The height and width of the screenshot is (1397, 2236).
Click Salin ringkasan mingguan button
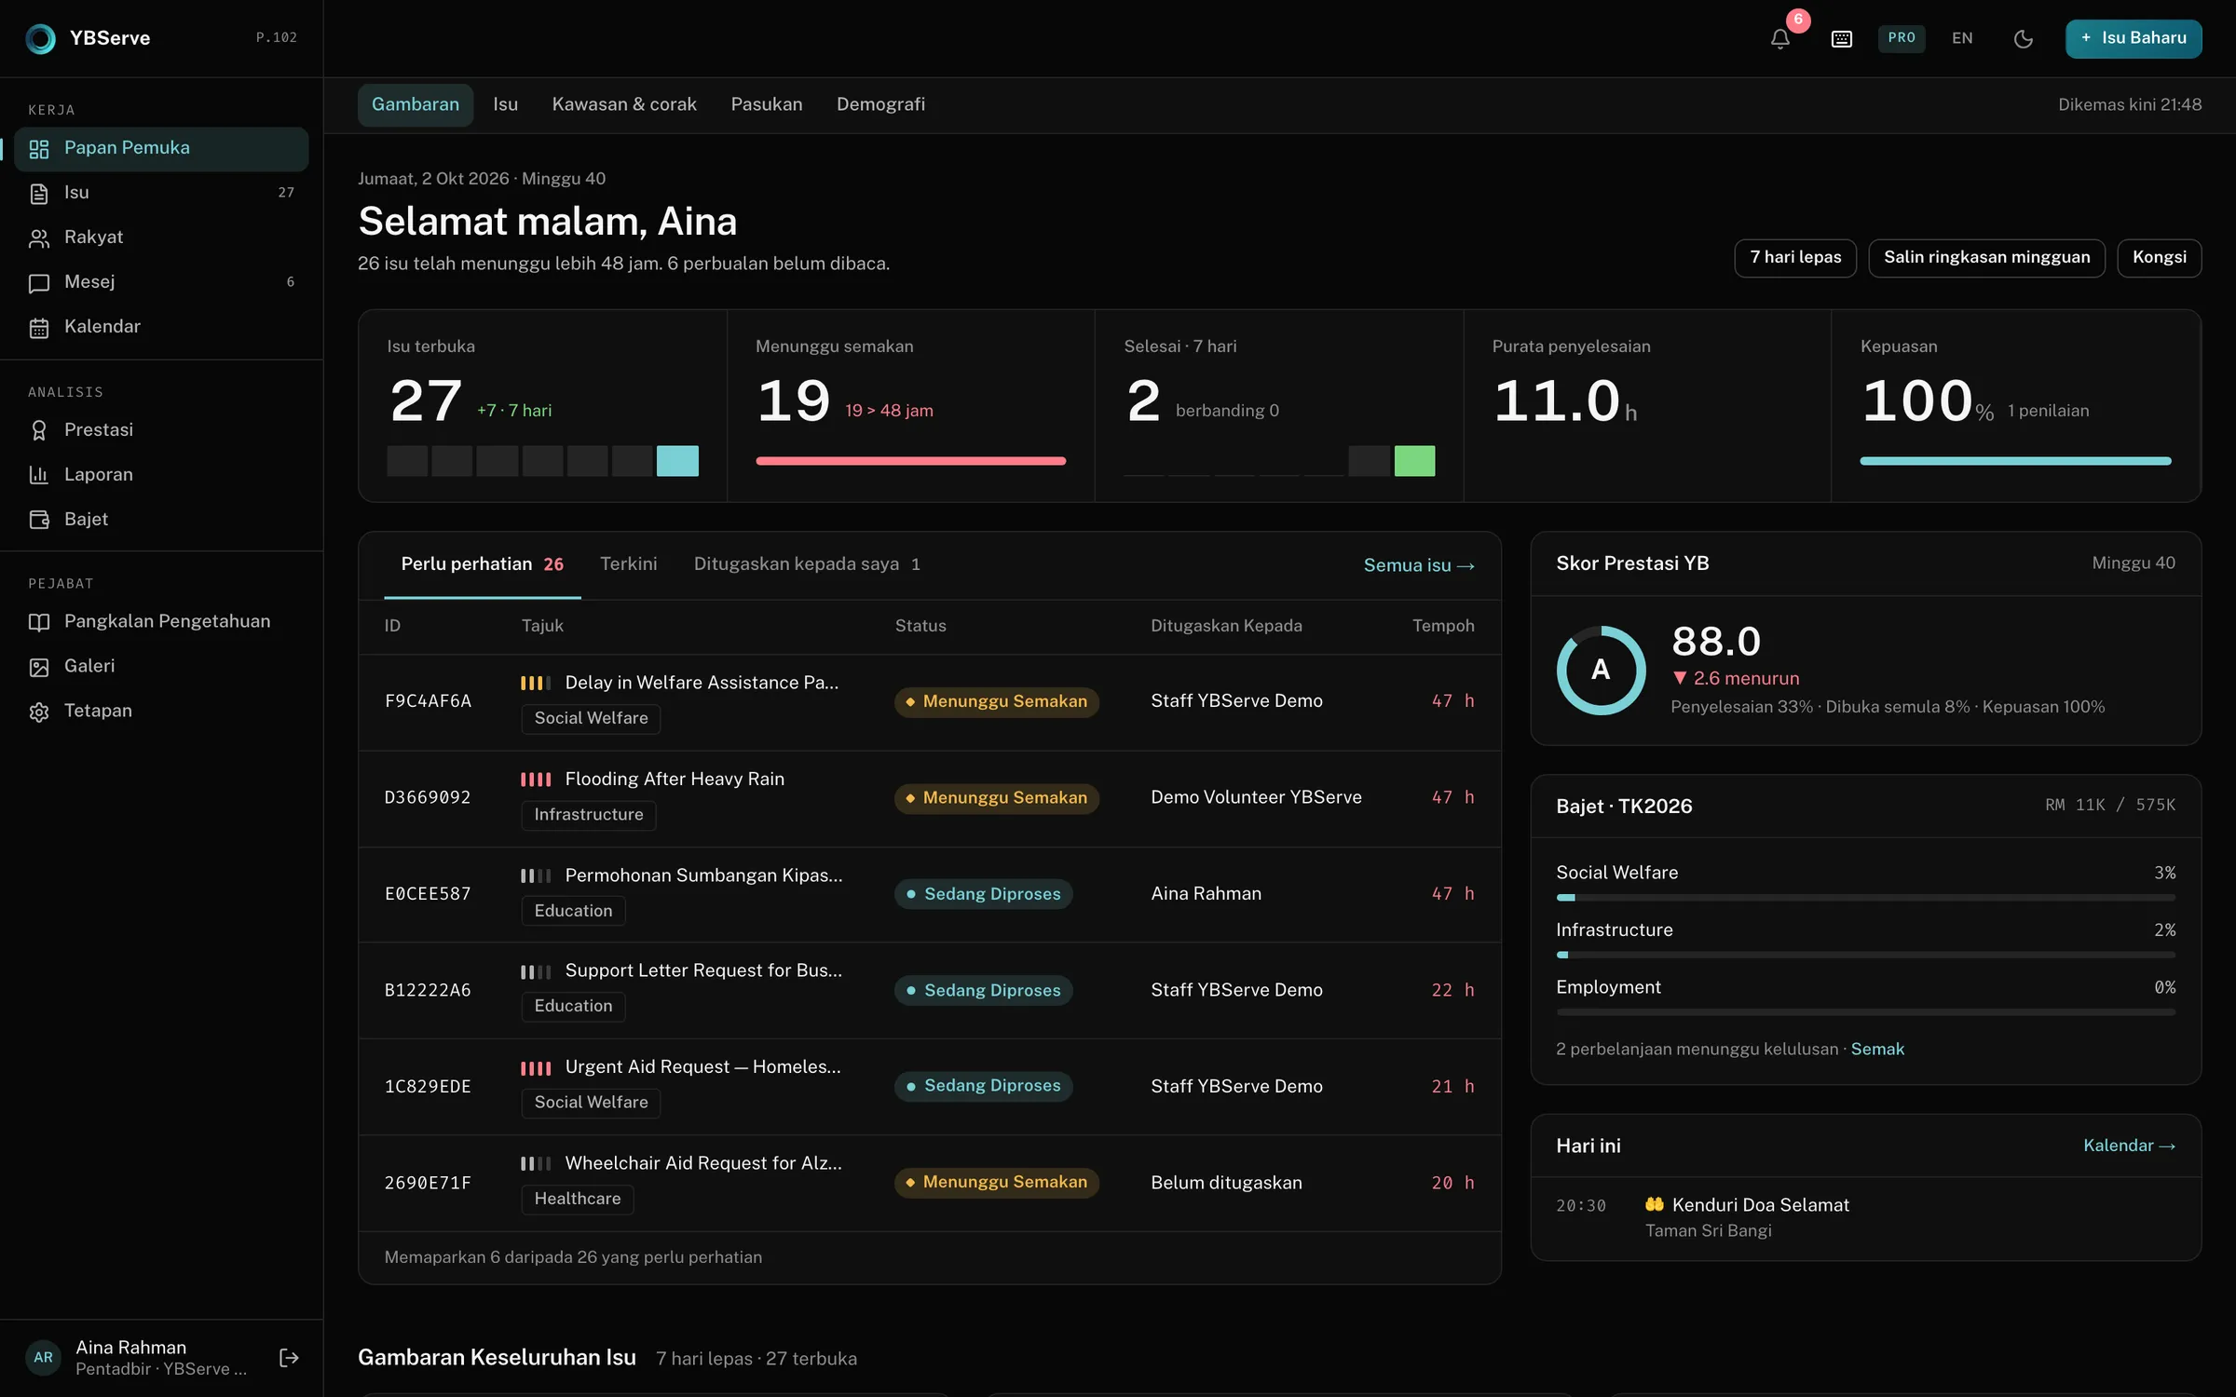(x=1986, y=258)
